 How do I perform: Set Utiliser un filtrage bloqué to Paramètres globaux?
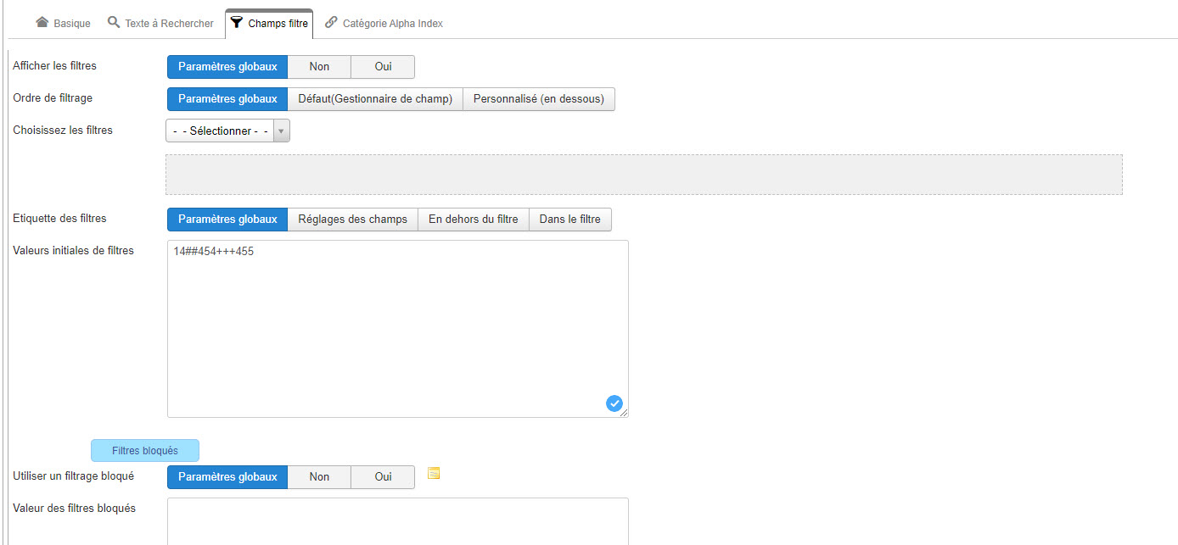pyautogui.click(x=227, y=477)
